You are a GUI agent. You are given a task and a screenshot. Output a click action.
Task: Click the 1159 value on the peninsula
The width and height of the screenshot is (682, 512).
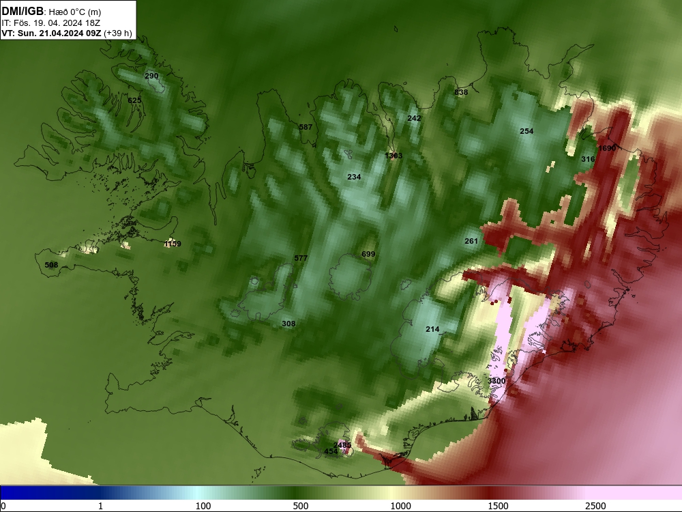tap(173, 244)
